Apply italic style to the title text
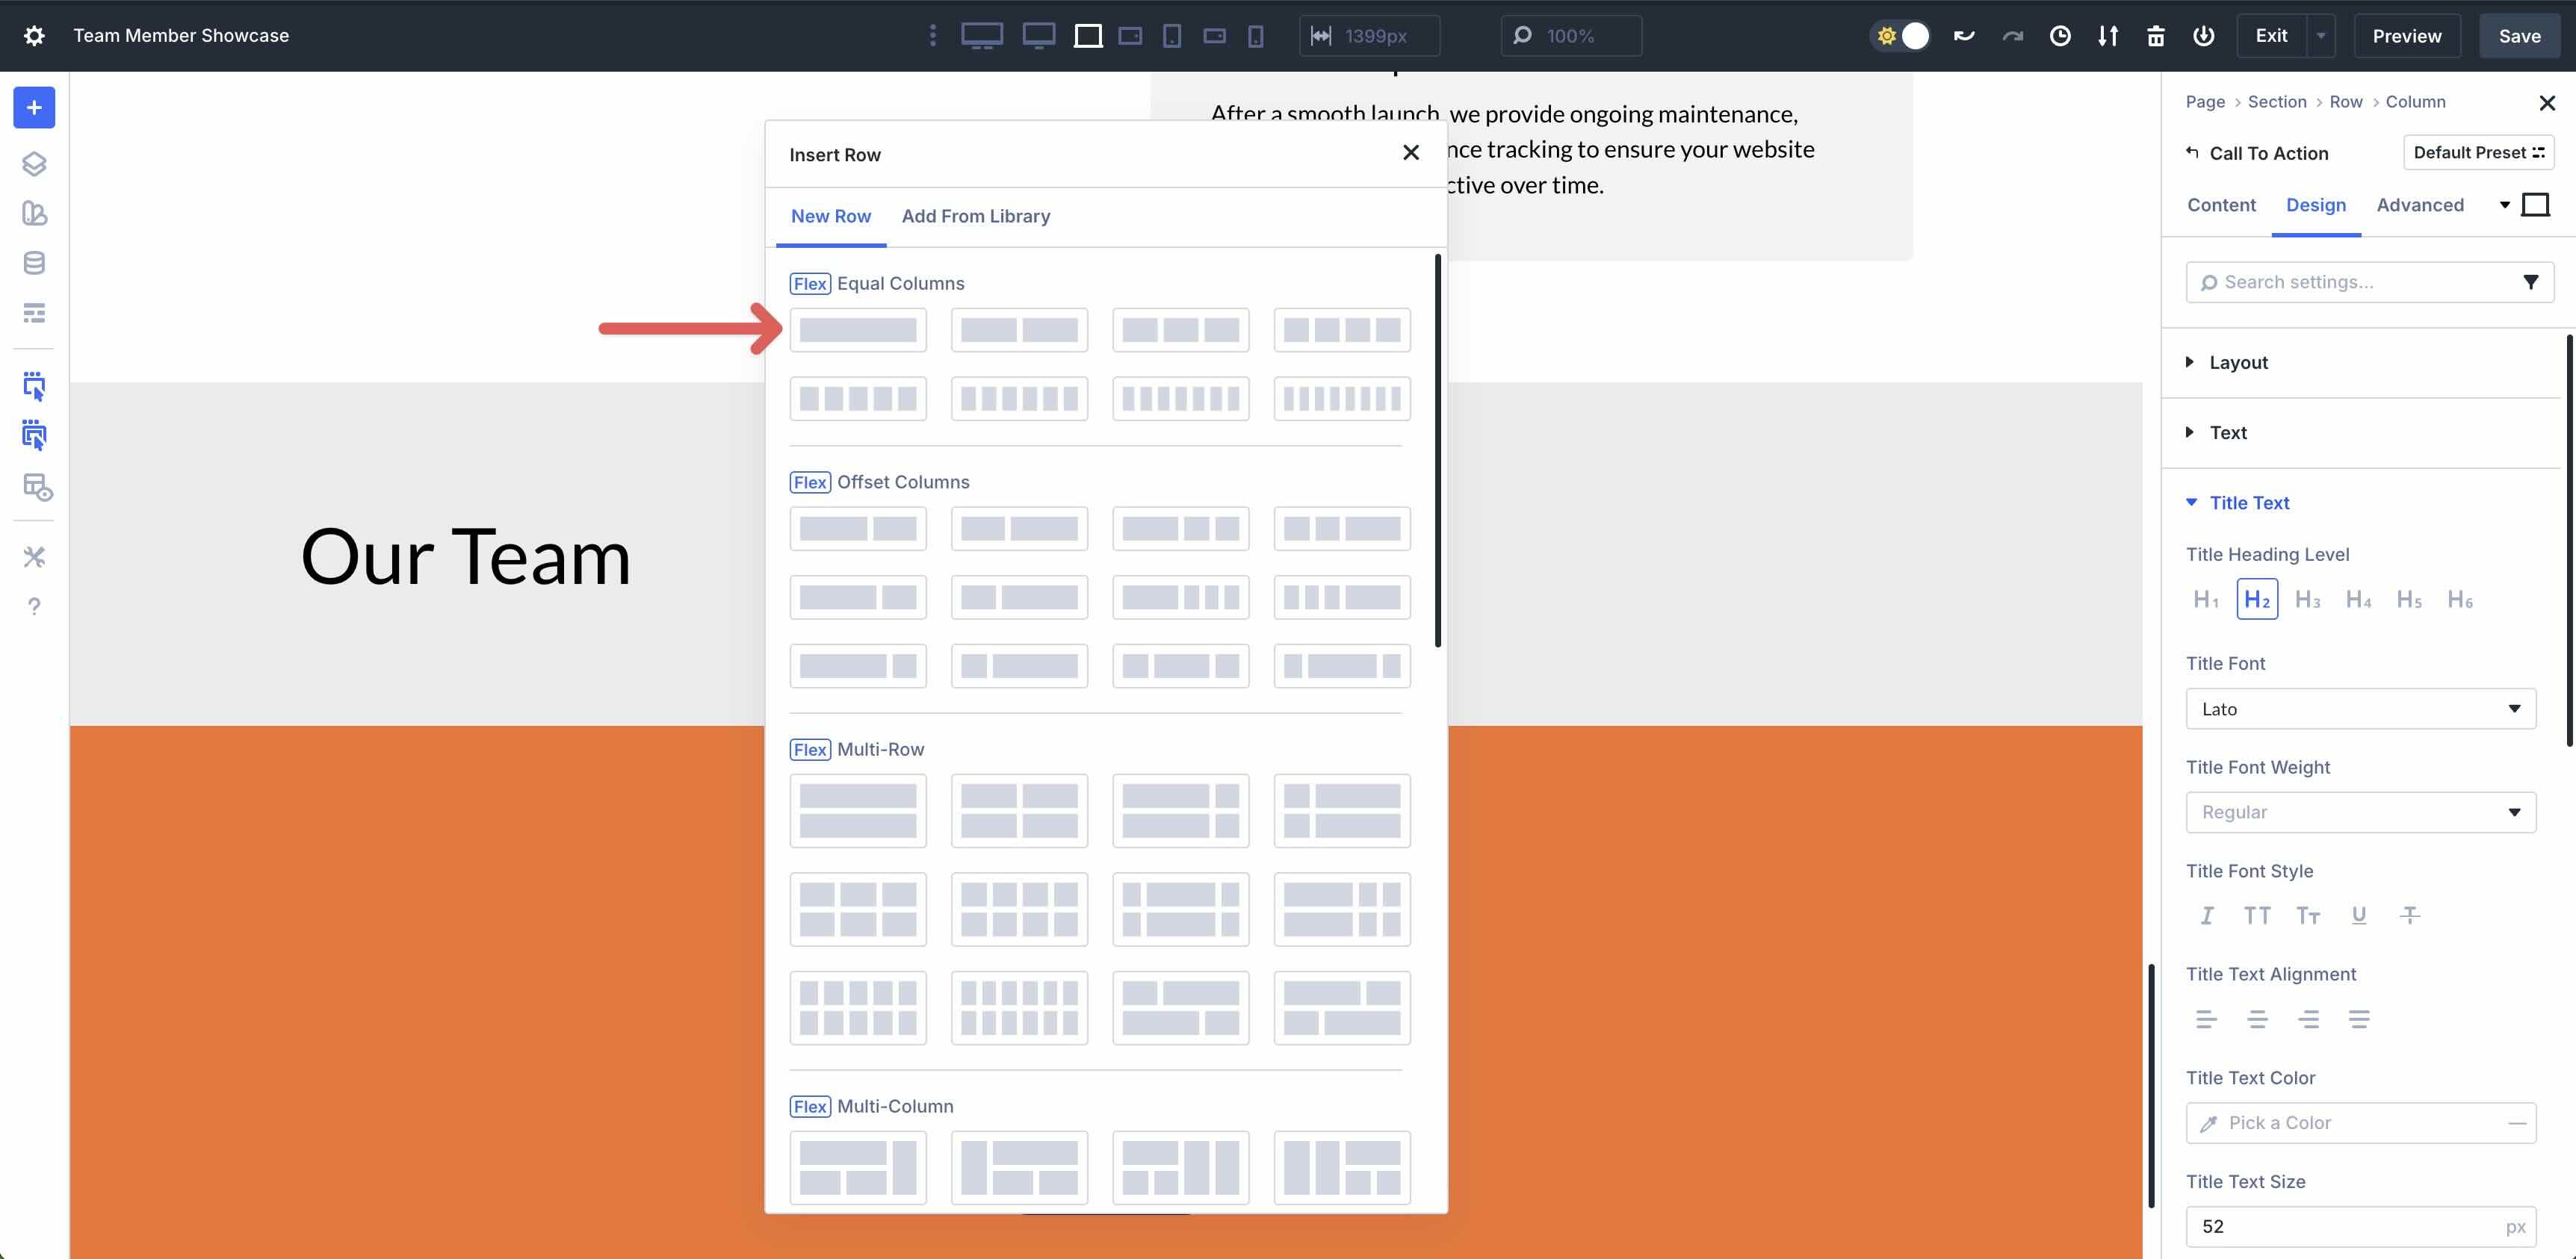2576x1259 pixels. tap(2207, 916)
